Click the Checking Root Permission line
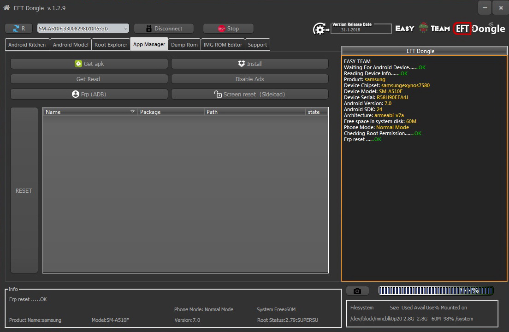Viewport: 509px width, 332px height. (382, 133)
